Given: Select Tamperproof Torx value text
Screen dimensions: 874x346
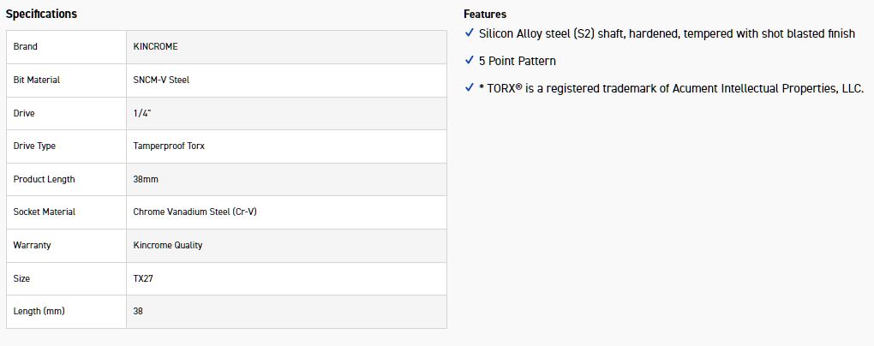Looking at the screenshot, I should (169, 146).
